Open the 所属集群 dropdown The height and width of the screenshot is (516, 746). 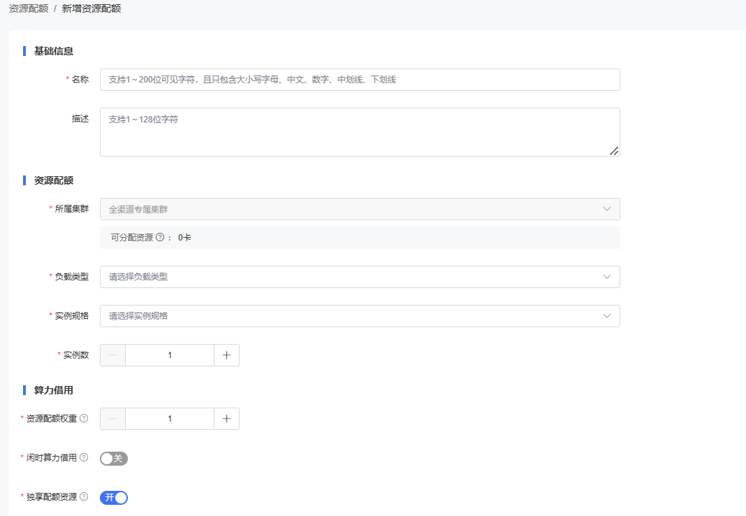pos(360,209)
